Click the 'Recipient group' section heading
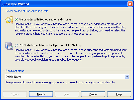Screen dimensions: 134x100 point(15,71)
